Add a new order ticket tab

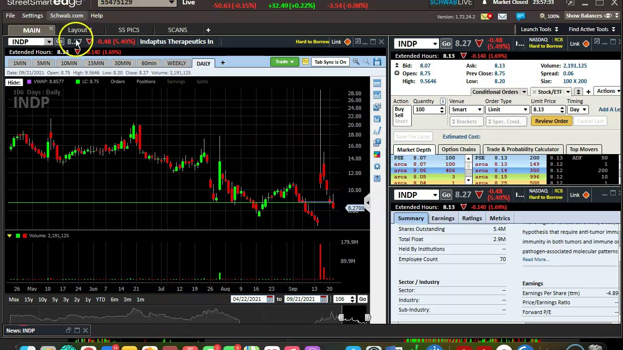point(588,92)
